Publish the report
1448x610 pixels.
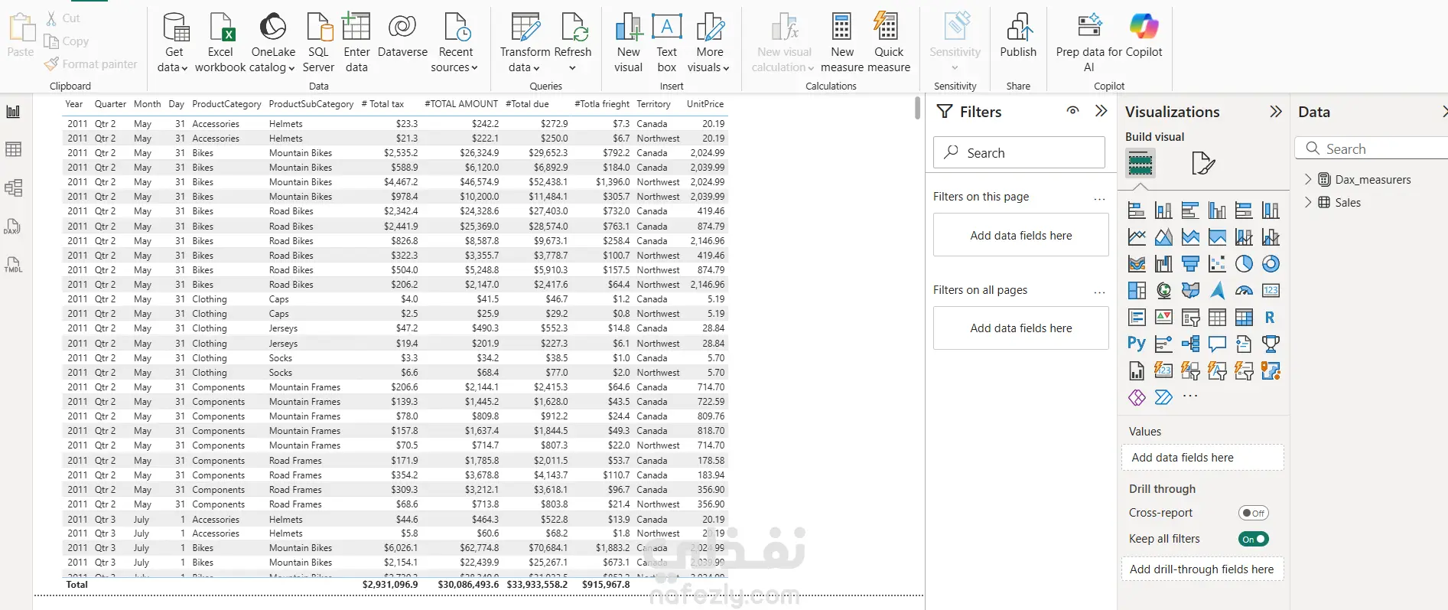click(x=1018, y=37)
